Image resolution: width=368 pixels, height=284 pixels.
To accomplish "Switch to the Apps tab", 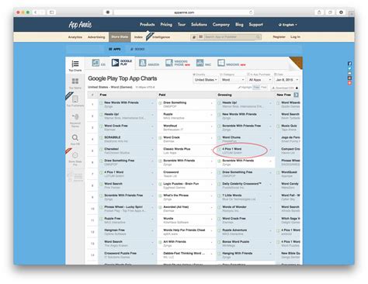I will click(115, 49).
